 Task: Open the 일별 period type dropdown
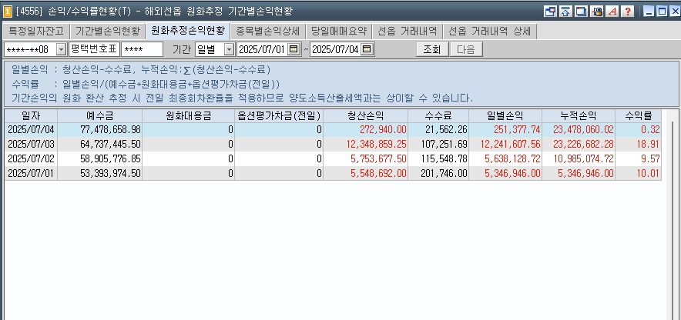point(230,49)
